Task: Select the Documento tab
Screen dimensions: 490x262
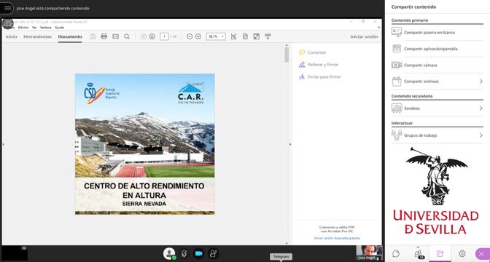Action: [x=70, y=36]
